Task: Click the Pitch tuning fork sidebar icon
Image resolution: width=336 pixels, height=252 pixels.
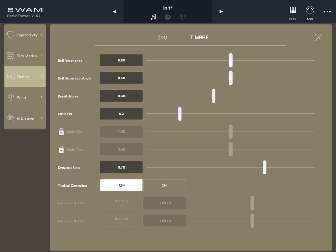Action: [11, 97]
